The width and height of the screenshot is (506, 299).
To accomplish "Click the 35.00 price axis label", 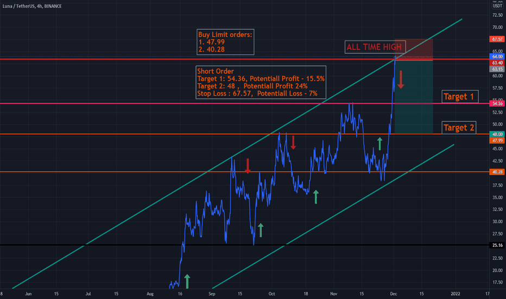I will coord(497,197).
